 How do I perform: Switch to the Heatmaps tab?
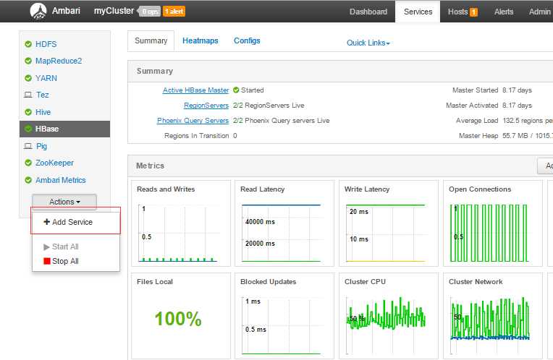[200, 41]
